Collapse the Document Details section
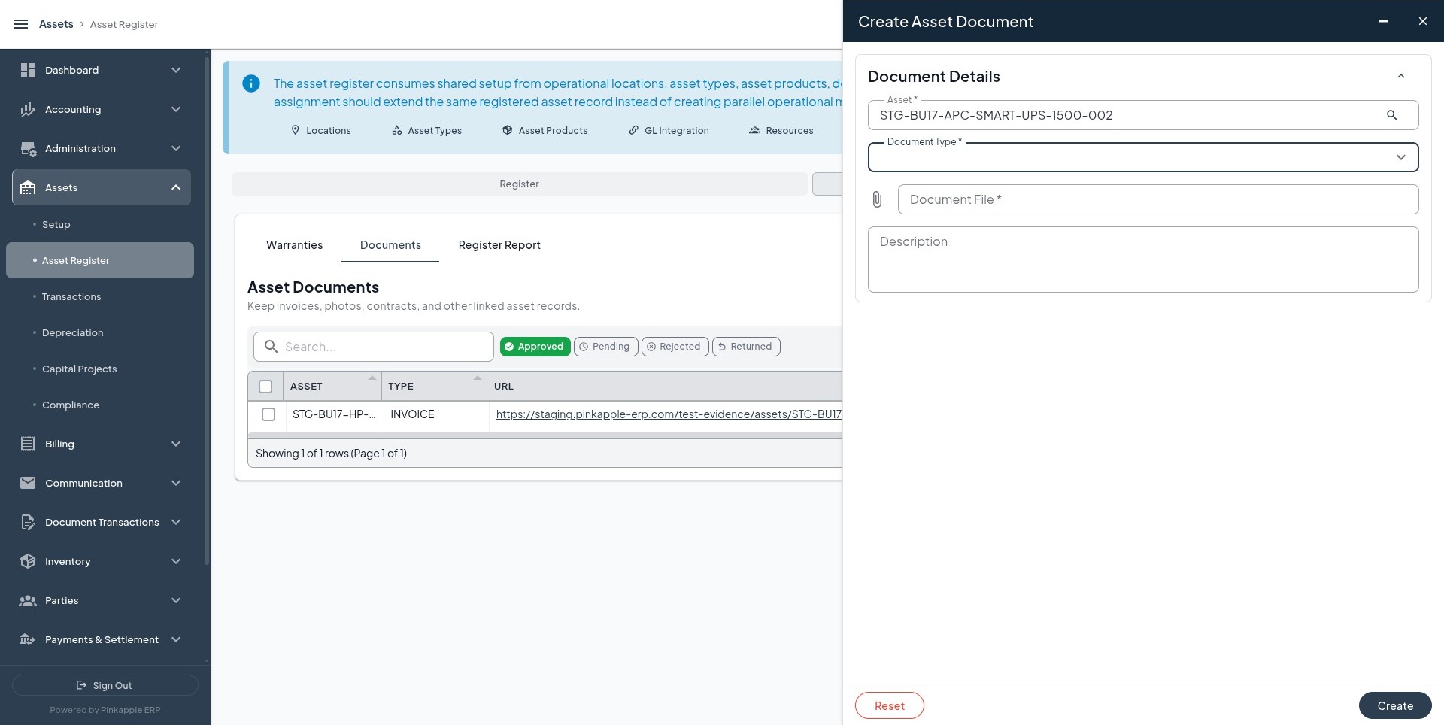 pyautogui.click(x=1400, y=76)
